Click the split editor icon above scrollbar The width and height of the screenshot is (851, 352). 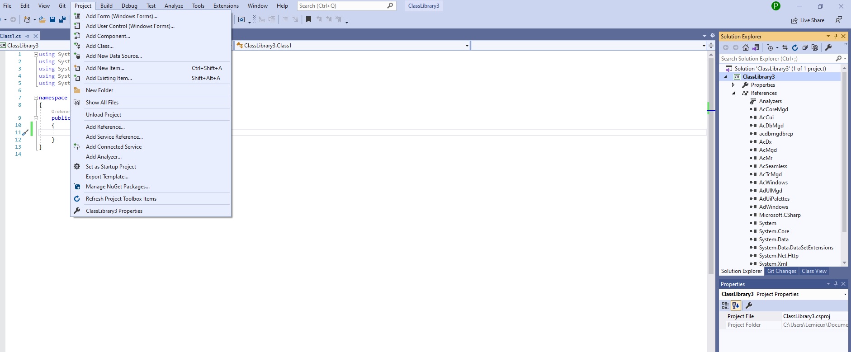711,46
